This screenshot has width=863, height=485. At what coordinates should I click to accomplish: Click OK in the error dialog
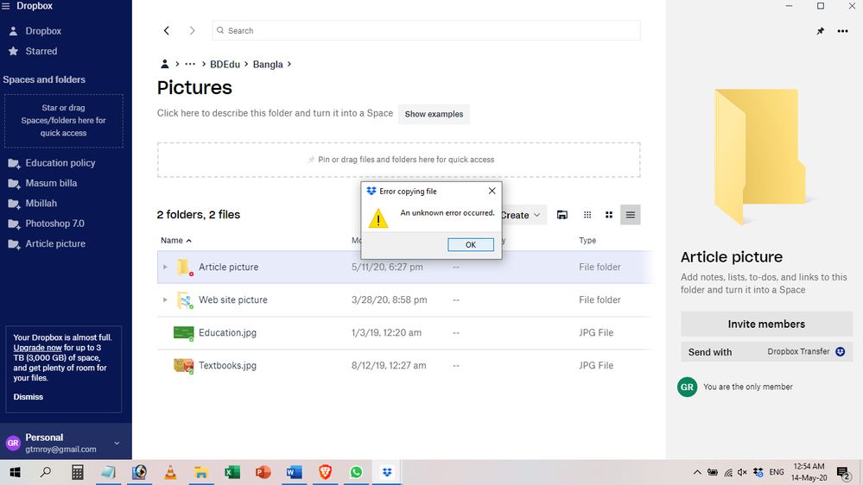pyautogui.click(x=471, y=244)
